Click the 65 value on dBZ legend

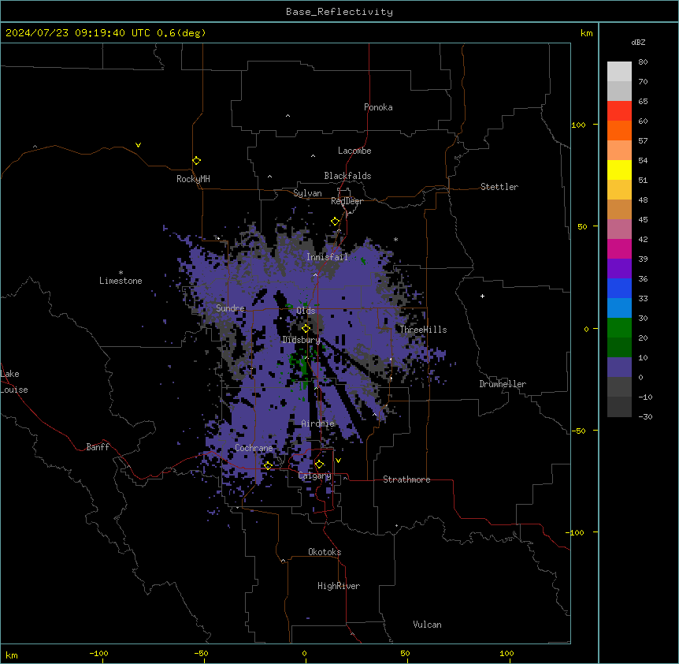pos(643,102)
